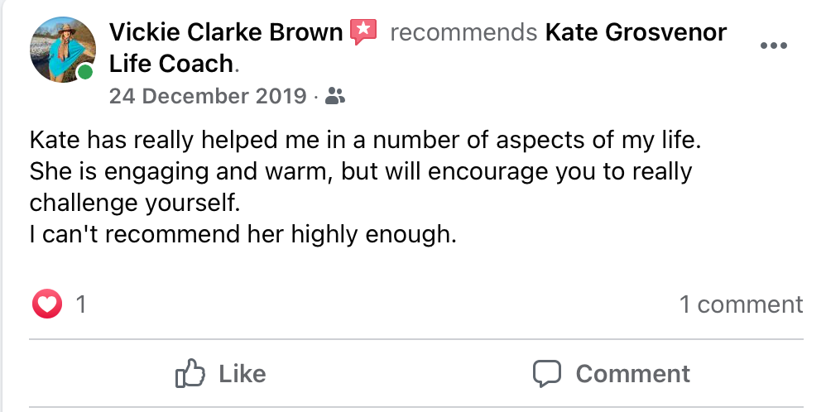Click the speech bubble comment icon
Image resolution: width=826 pixels, height=412 pixels.
tap(547, 373)
